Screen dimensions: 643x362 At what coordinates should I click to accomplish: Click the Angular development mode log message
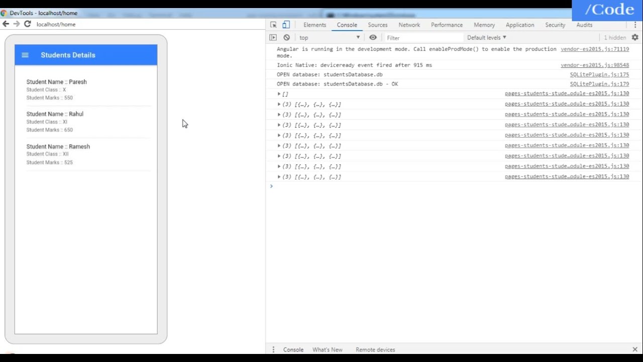tap(416, 52)
